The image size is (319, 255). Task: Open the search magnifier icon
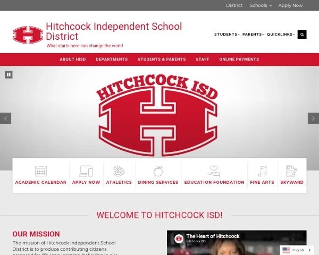pyautogui.click(x=302, y=35)
